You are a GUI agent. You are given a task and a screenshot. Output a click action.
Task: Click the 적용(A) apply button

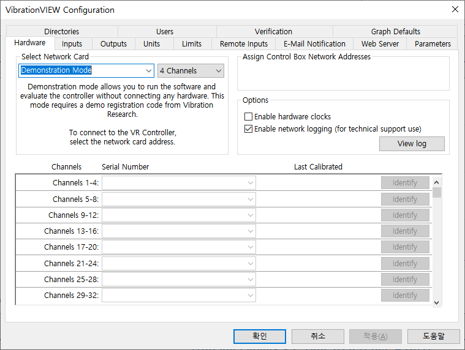point(376,337)
